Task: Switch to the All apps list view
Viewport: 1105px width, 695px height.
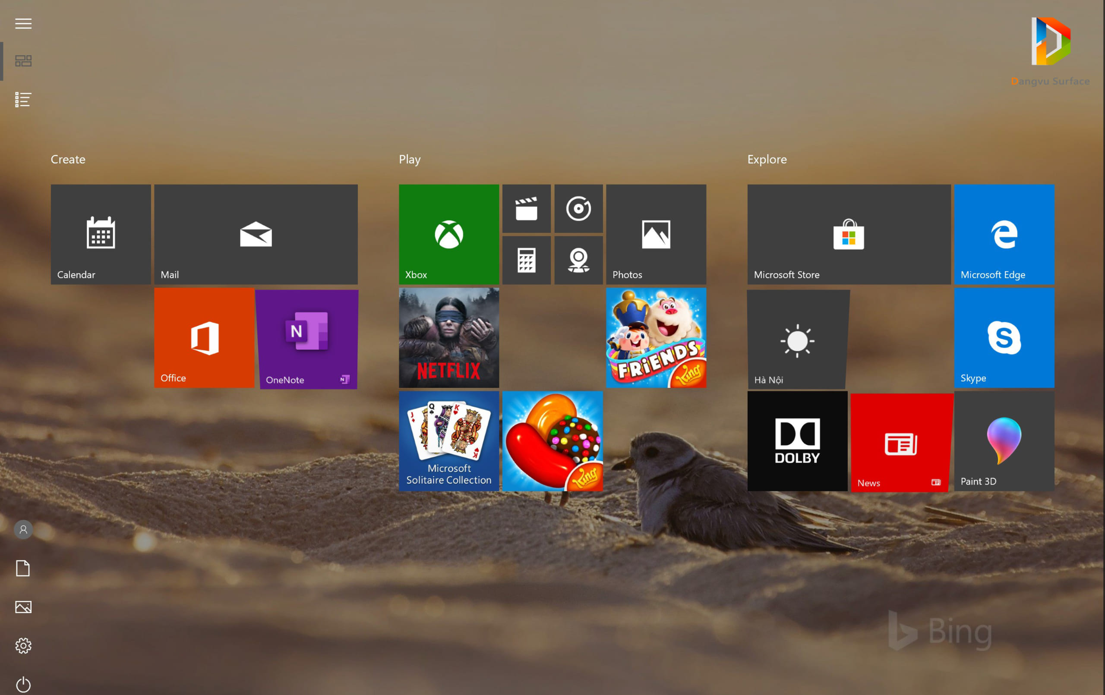Action: 23,99
